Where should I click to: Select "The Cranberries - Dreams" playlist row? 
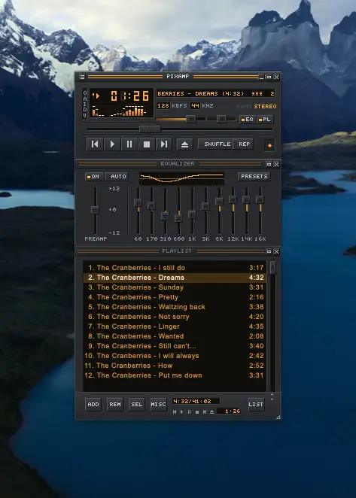pos(175,278)
